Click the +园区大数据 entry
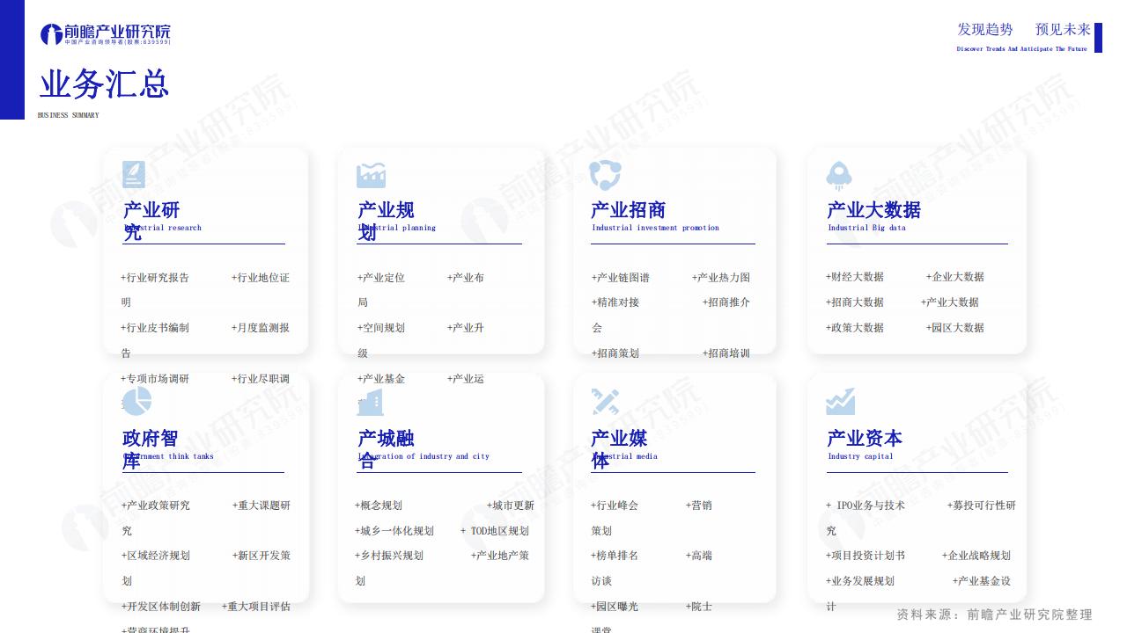Viewport: 1127px width, 633px height. 955,328
